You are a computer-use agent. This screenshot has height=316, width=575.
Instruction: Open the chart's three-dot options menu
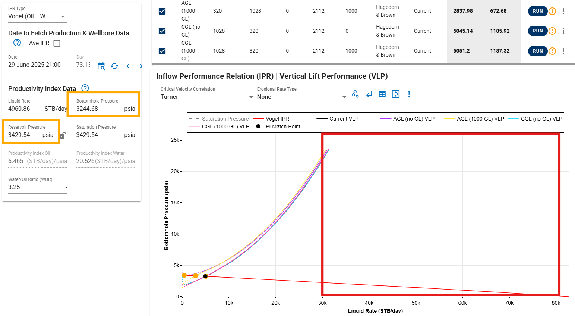[x=409, y=94]
